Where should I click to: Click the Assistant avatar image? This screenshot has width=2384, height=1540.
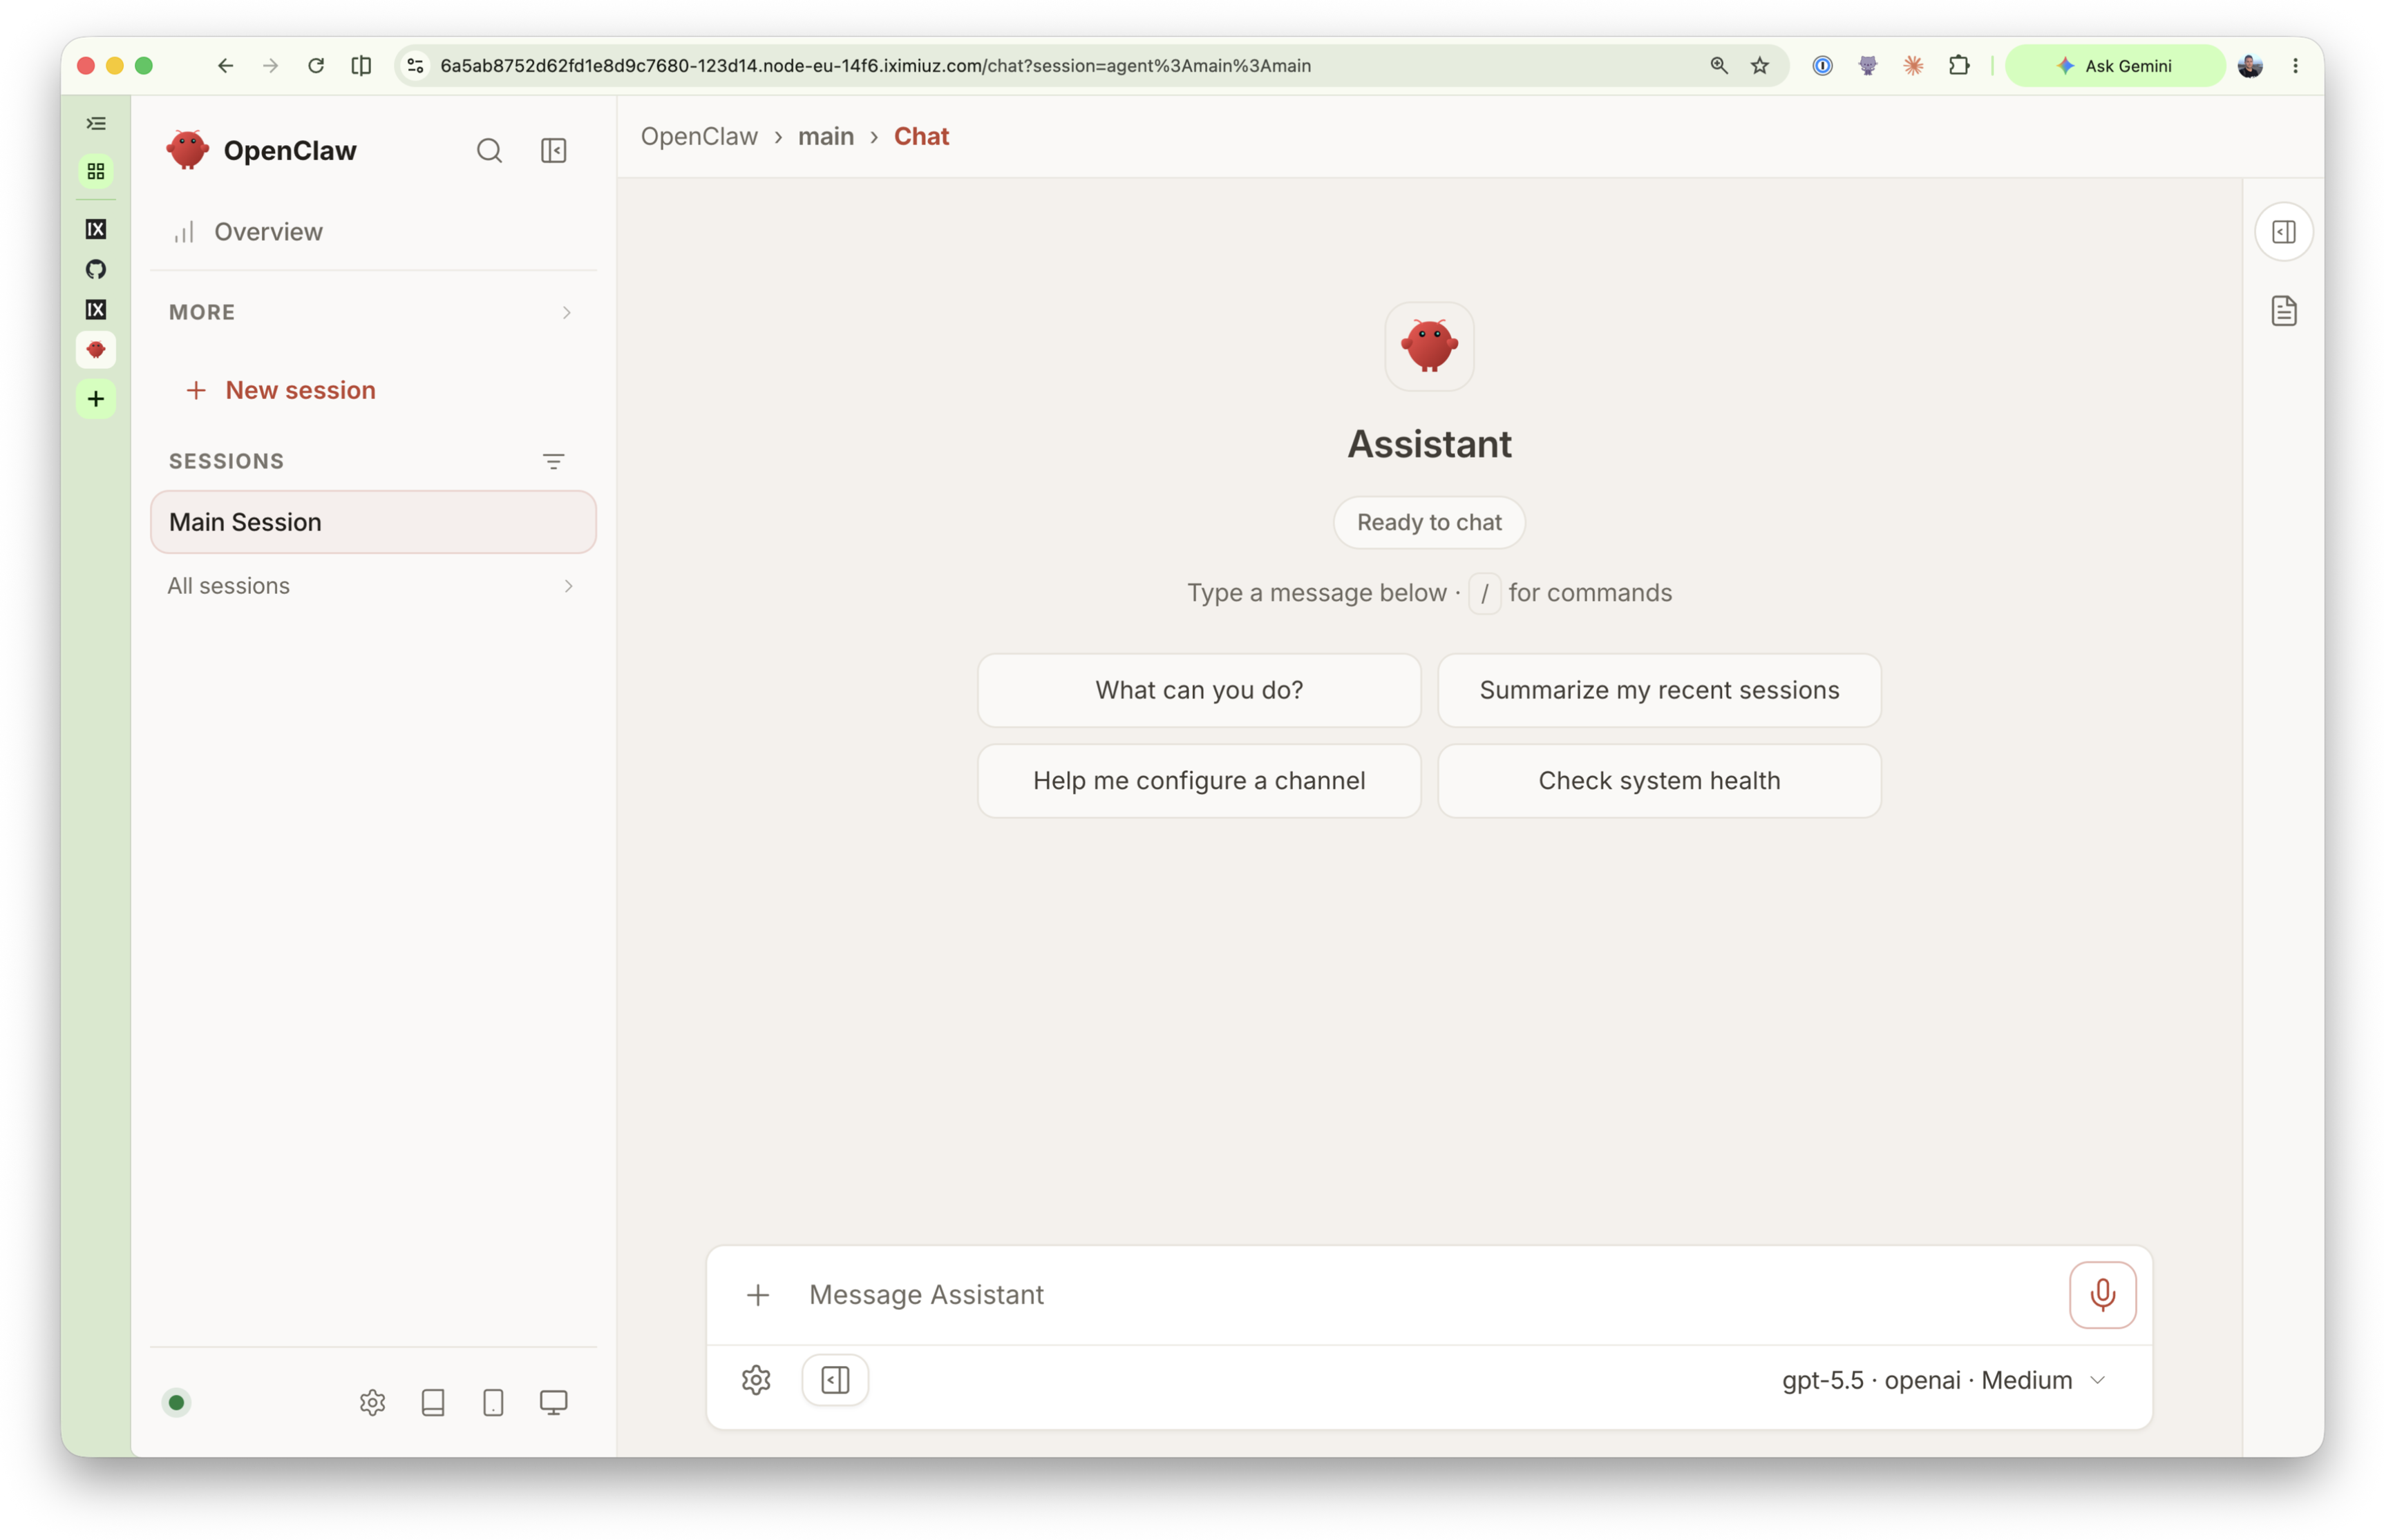pos(1430,346)
